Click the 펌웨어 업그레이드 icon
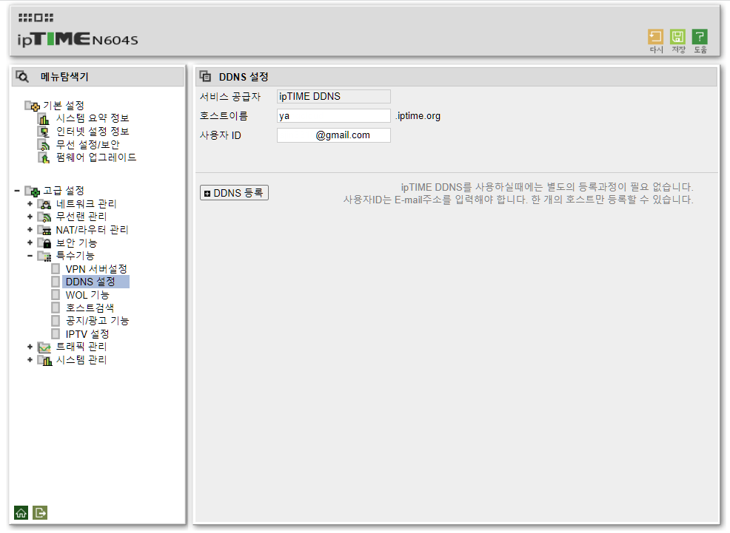The image size is (730, 533). coord(44,158)
